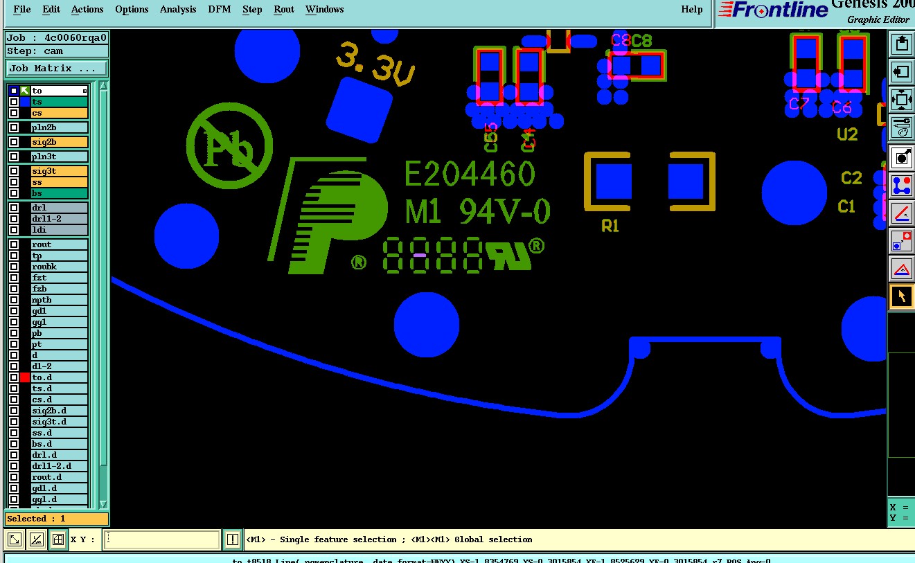This screenshot has height=563, width=915.
Task: Toggle display checkbox for layer 'sig2b'
Action: (x=13, y=142)
